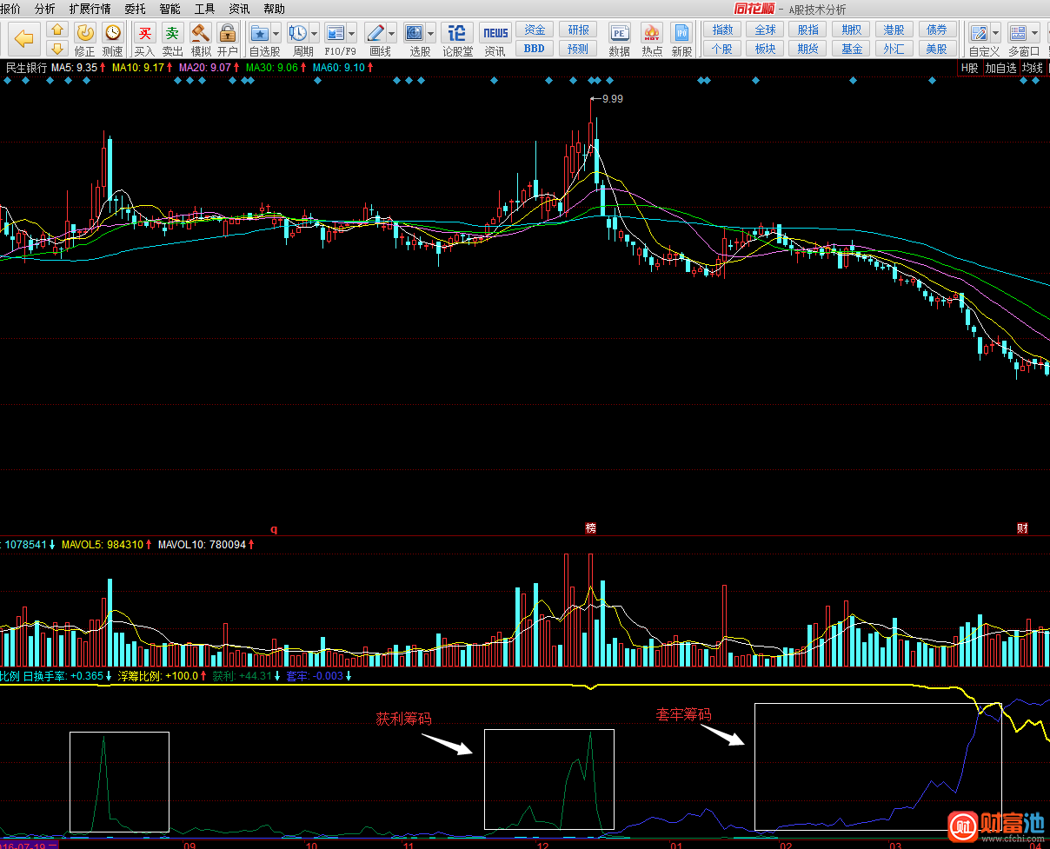
Task: Open the 测速 speed test tool
Action: point(113,39)
